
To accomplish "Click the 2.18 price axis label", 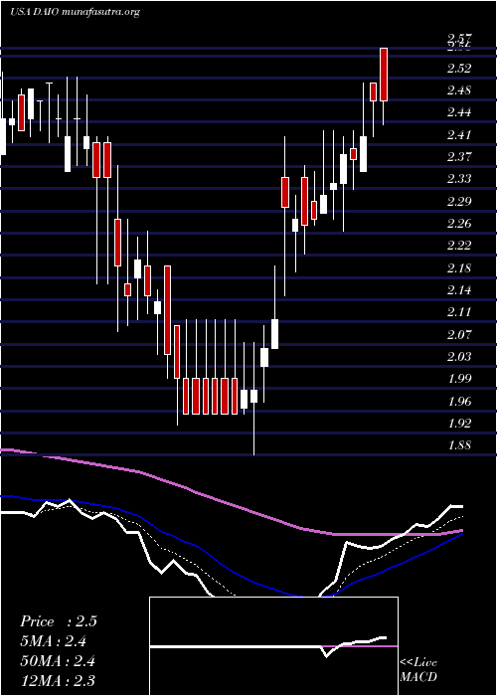I will [459, 268].
